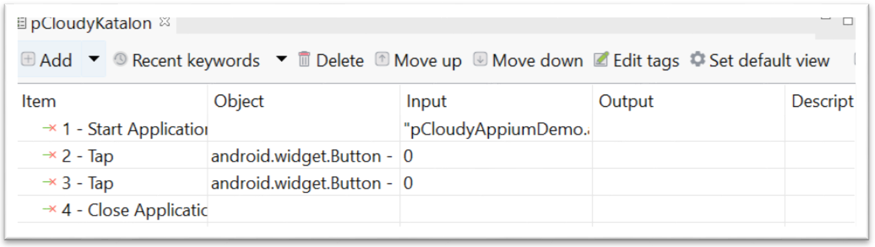
Task: Click the Input column header
Action: [x=426, y=102]
